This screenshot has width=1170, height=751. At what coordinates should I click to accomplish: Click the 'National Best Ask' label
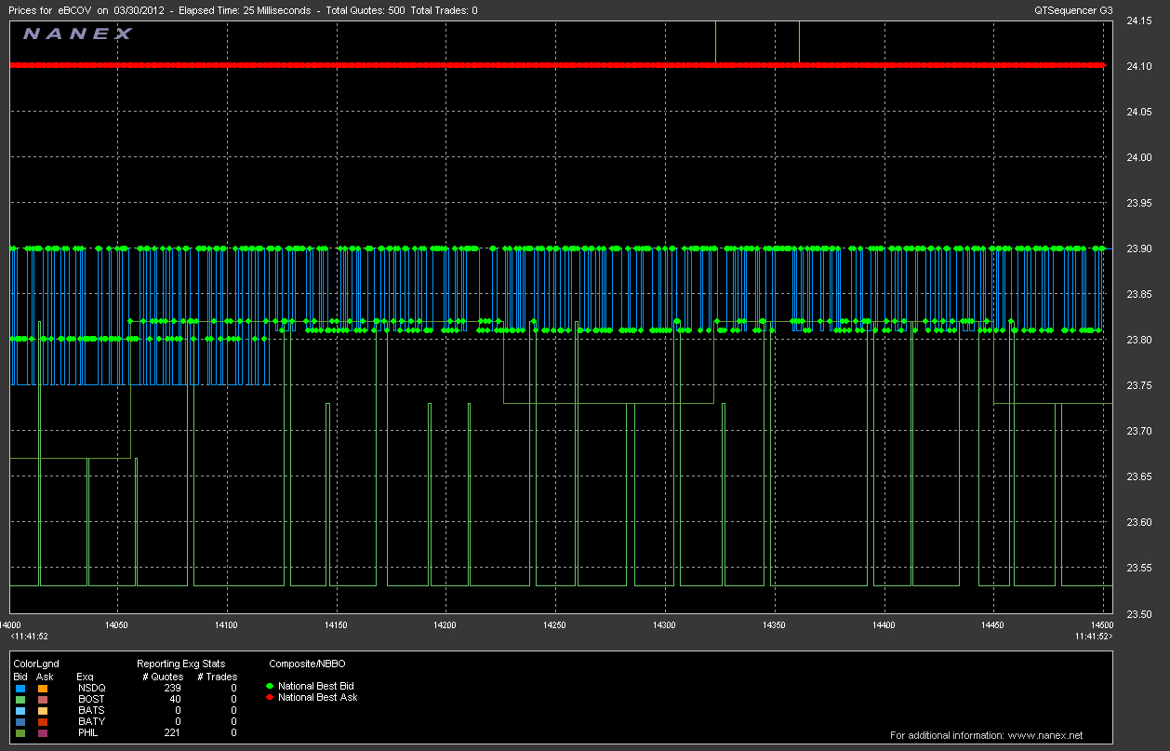317,697
